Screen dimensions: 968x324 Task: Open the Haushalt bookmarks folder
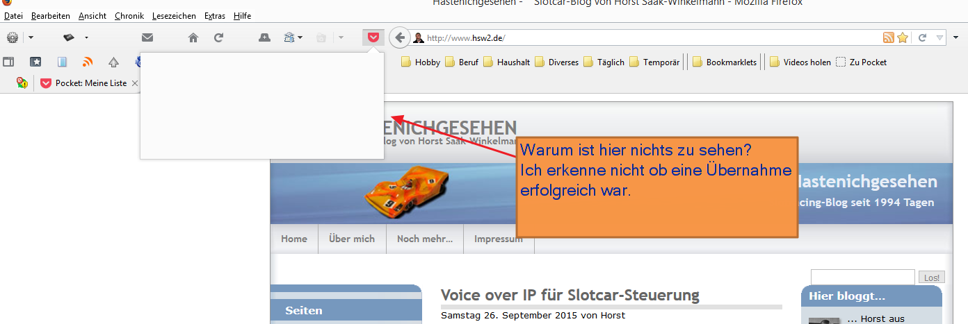[507, 62]
